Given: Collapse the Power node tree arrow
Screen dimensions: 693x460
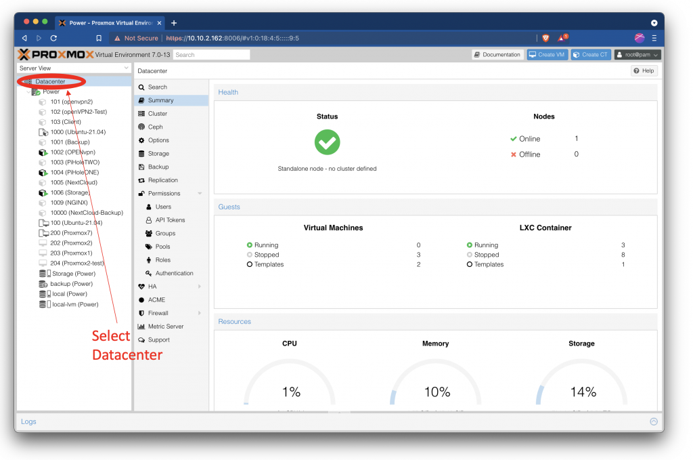Looking at the screenshot, I should (x=28, y=92).
